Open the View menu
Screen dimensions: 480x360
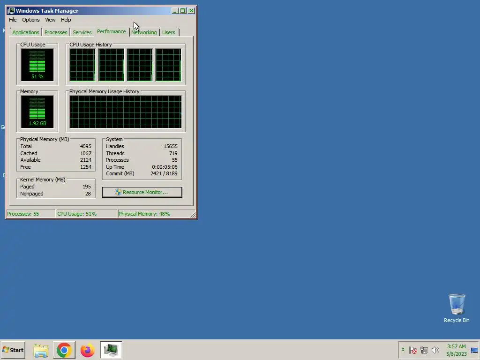(x=50, y=20)
